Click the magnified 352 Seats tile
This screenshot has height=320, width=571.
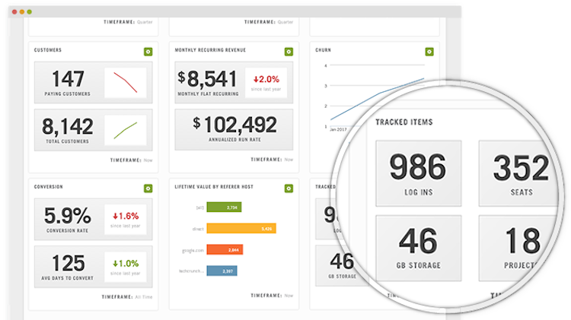click(x=518, y=173)
